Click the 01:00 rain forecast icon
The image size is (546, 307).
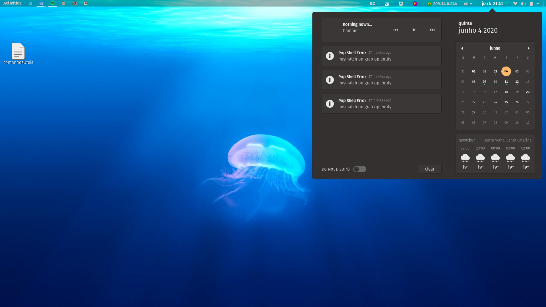coord(510,158)
